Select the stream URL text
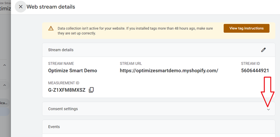 coord(169,71)
